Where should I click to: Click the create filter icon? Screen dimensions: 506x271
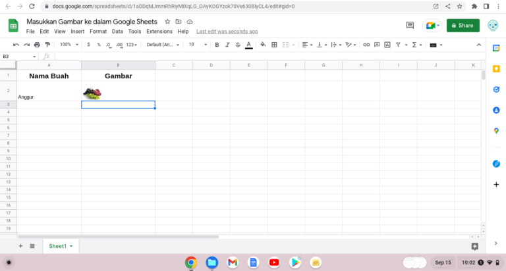pyautogui.click(x=398, y=45)
